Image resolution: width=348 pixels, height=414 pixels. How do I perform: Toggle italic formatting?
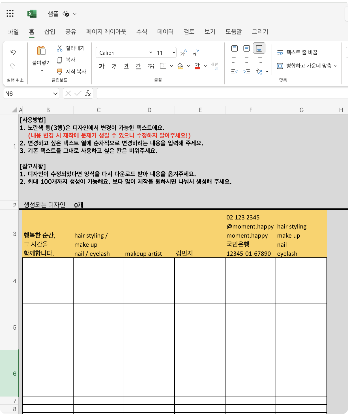(114, 66)
